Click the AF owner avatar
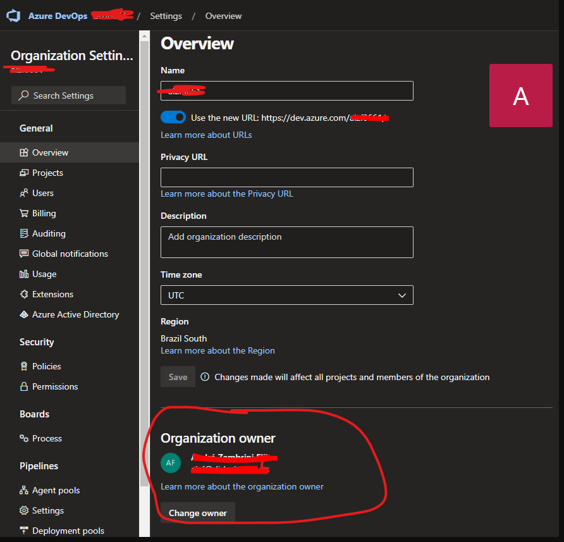Image resolution: width=564 pixels, height=542 pixels. (x=171, y=463)
